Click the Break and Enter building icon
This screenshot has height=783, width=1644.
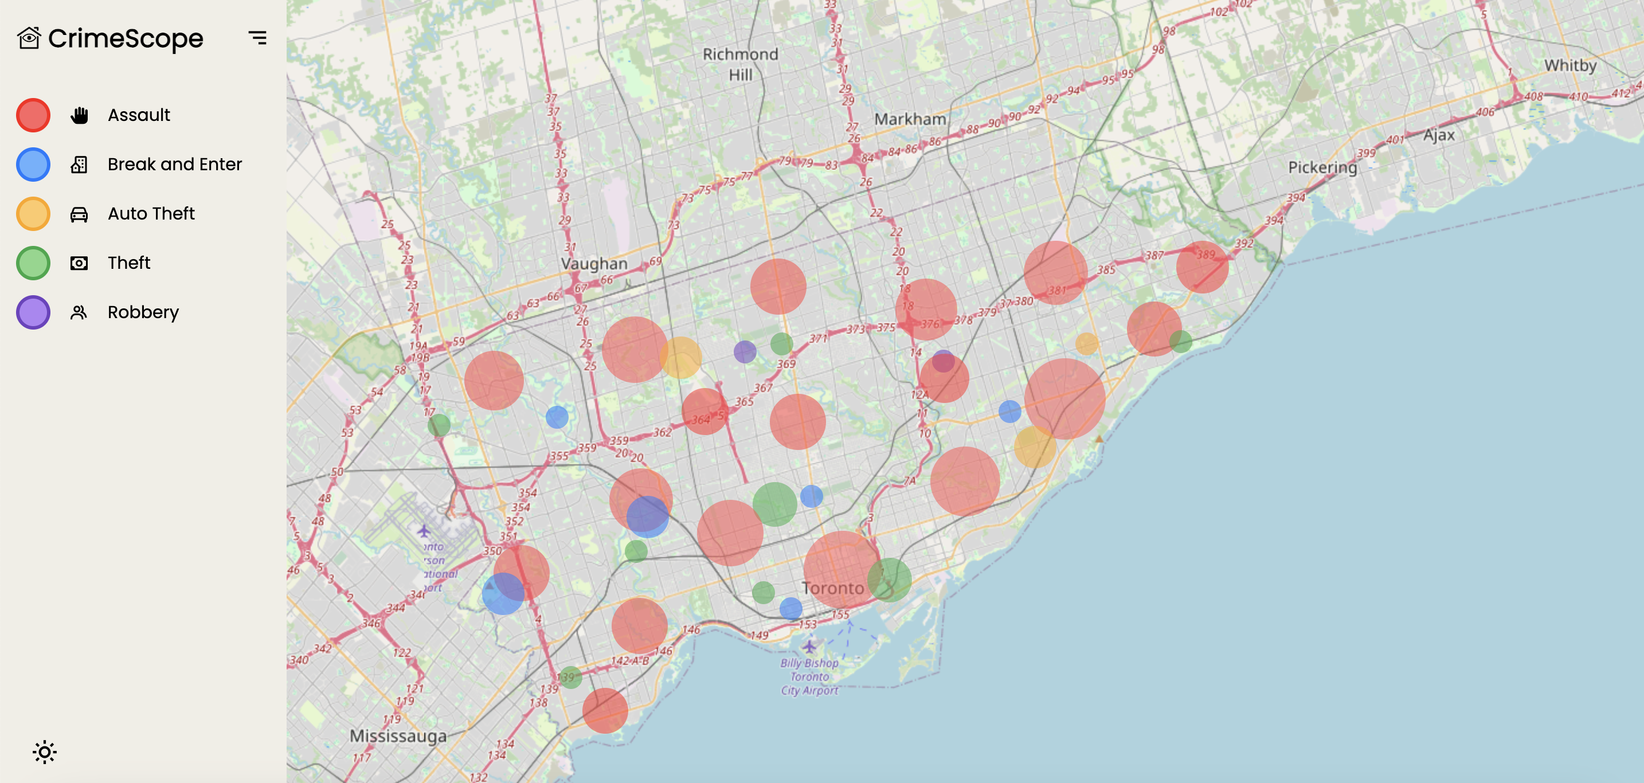pyautogui.click(x=79, y=165)
